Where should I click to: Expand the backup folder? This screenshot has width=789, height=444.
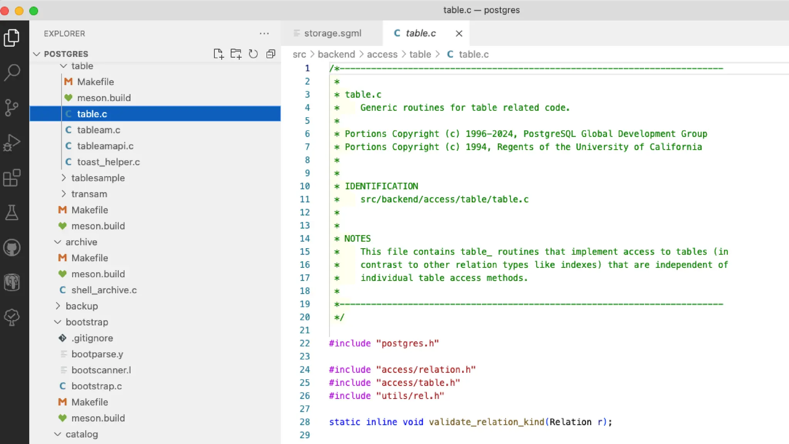pyautogui.click(x=82, y=306)
